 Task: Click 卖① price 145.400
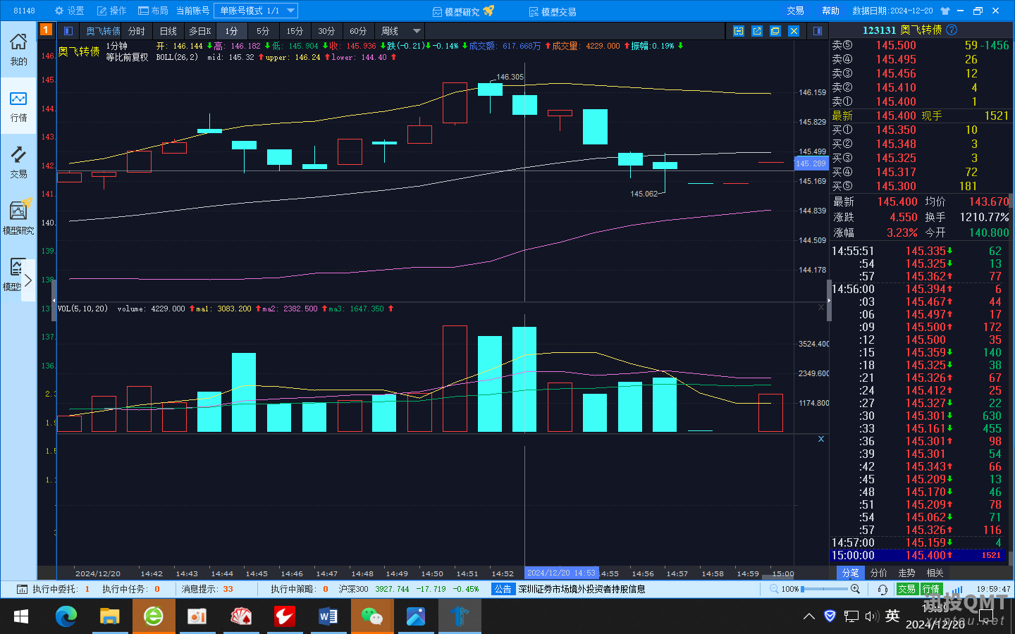tap(896, 101)
